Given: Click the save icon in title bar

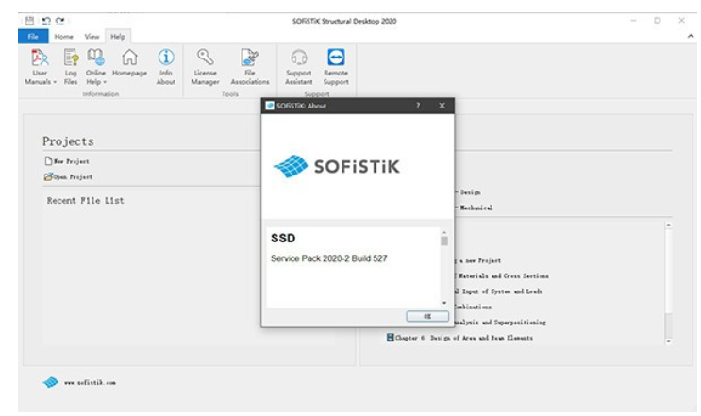Looking at the screenshot, I should (x=29, y=21).
